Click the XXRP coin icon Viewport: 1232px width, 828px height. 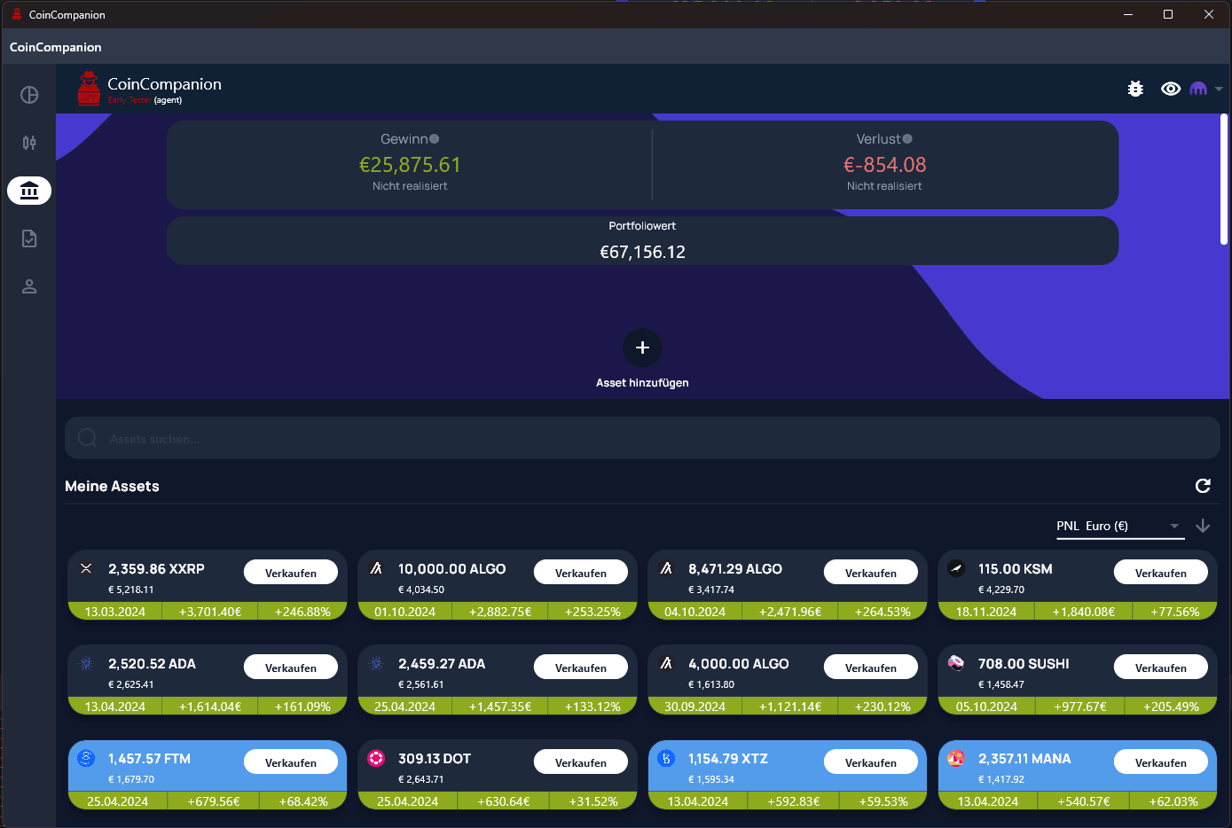86,568
